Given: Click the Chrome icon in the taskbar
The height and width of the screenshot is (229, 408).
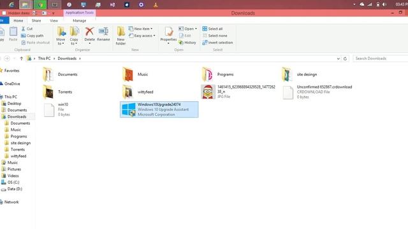Looking at the screenshot, I should (40, 4).
